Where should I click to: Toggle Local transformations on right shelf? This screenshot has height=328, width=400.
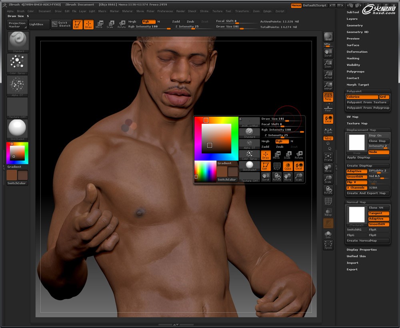(x=328, y=119)
